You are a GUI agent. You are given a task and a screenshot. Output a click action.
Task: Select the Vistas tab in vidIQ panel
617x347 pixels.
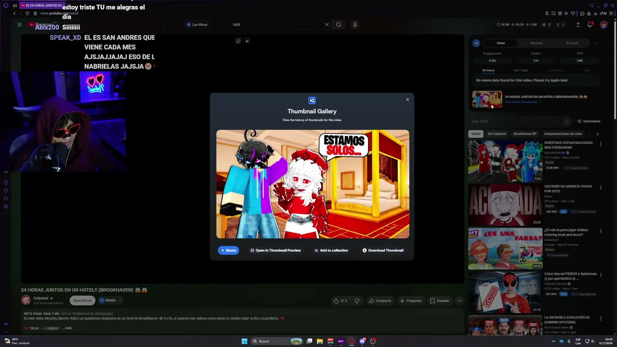[x=501, y=43]
